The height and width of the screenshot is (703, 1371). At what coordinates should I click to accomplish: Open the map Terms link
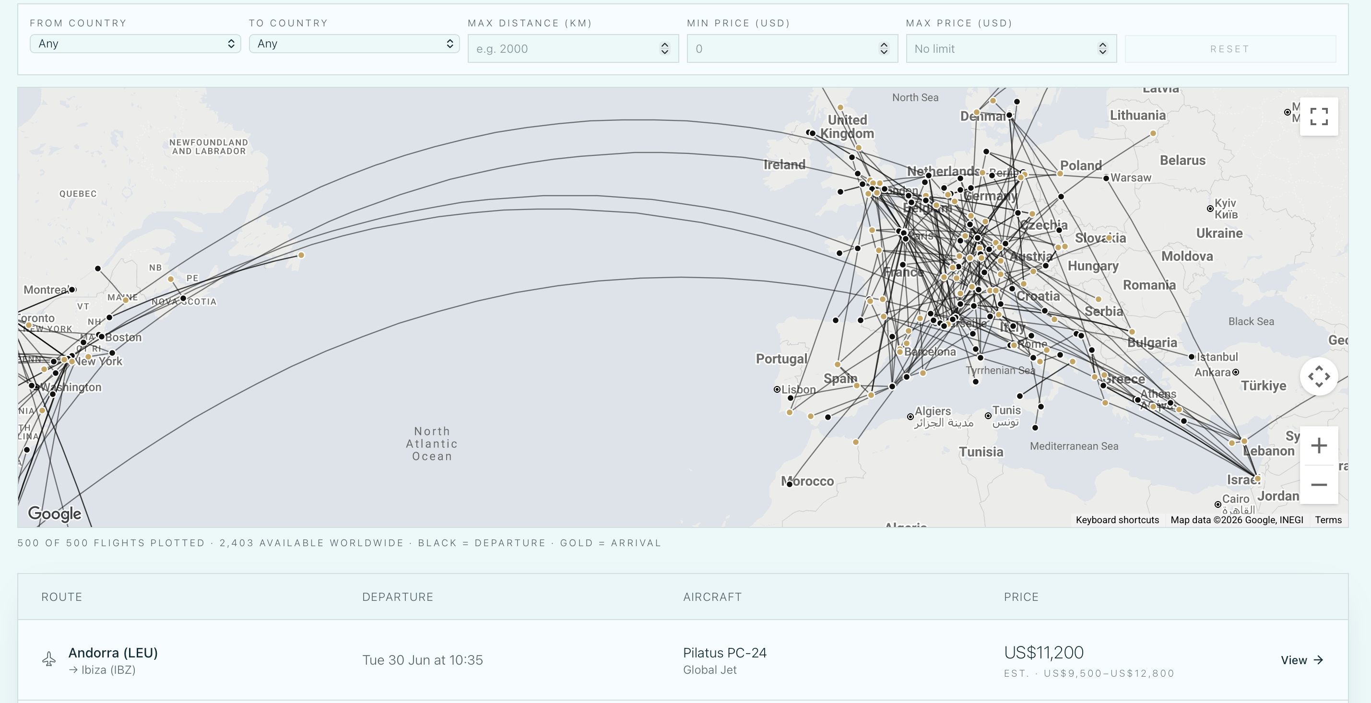point(1328,519)
